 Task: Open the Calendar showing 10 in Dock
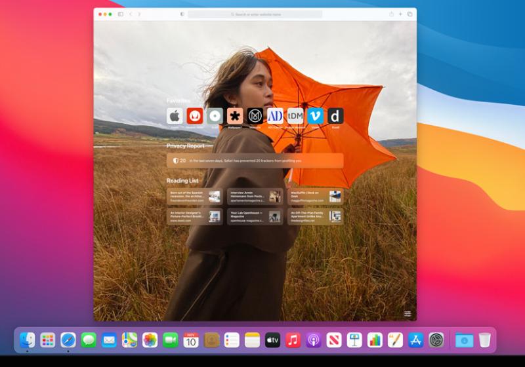[191, 340]
